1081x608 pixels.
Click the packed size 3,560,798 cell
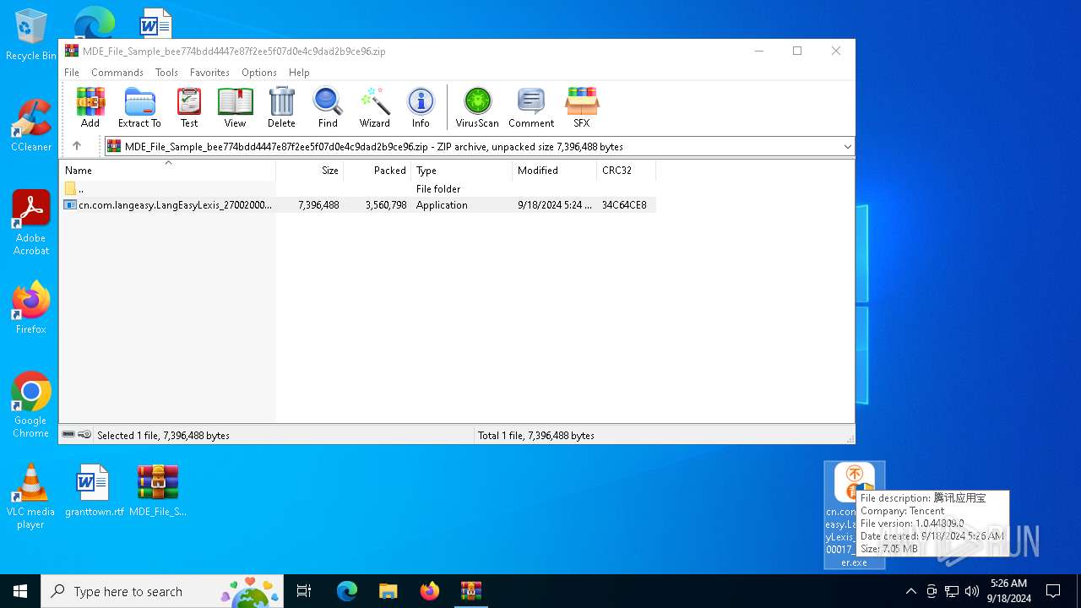(386, 205)
